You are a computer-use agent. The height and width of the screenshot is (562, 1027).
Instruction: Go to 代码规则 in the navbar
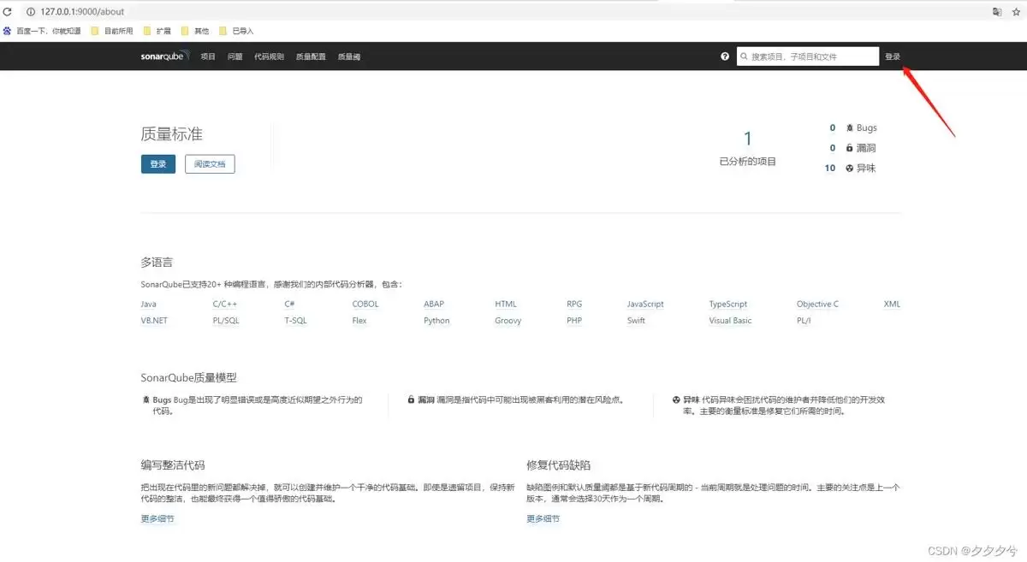[269, 56]
